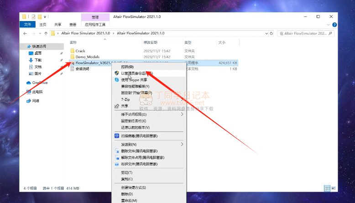Open the 共享 ribbon tab
355x203 pixels.
coord(58,25)
